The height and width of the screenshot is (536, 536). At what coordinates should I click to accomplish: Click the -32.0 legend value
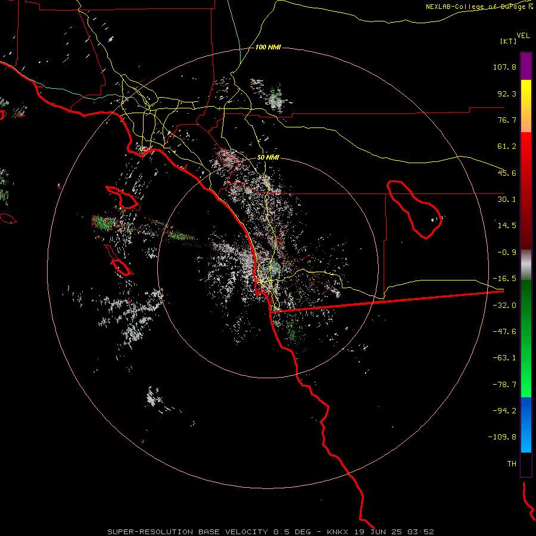(504, 306)
